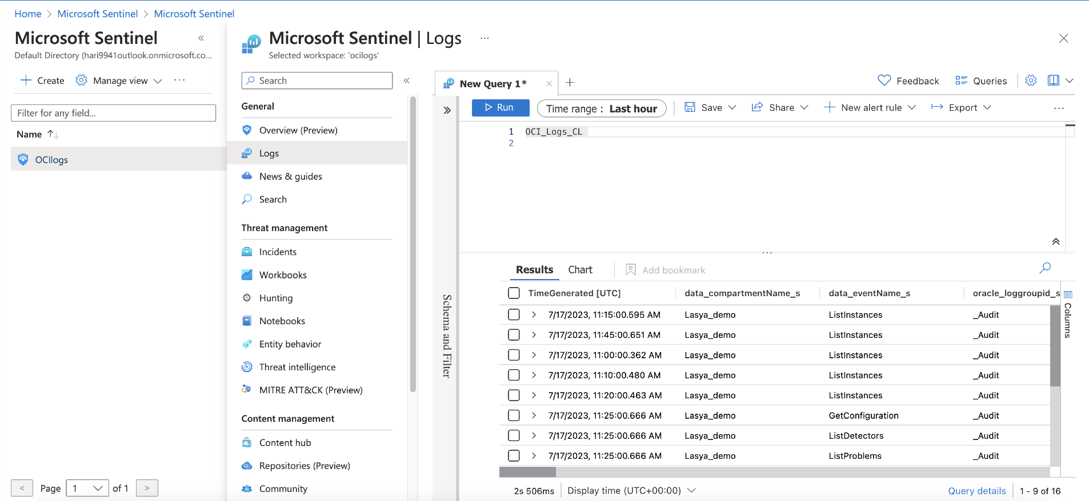Open Workbooks in the sidebar menu
Image resolution: width=1089 pixels, height=501 pixels.
point(283,275)
